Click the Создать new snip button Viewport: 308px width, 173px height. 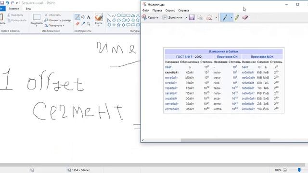[x=150, y=17]
